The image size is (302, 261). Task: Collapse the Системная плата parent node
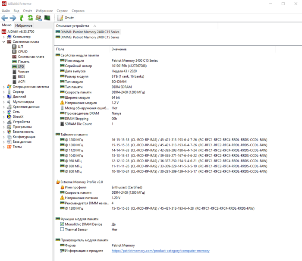[x=3, y=42]
